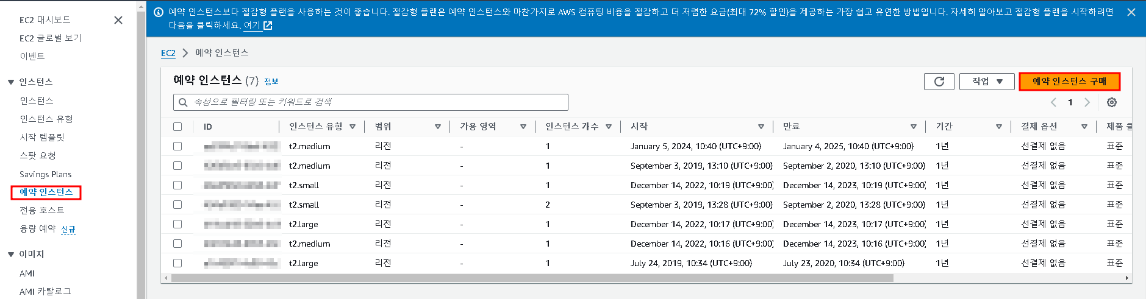The width and height of the screenshot is (1146, 299).
Task: Open EC2 글로벌 보기
Action: (x=50, y=38)
